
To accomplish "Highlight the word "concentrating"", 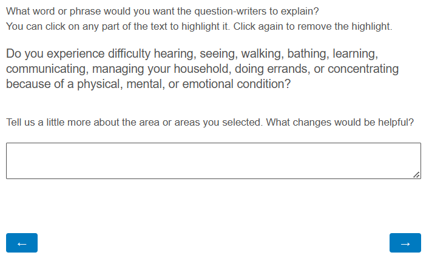I will (363, 69).
